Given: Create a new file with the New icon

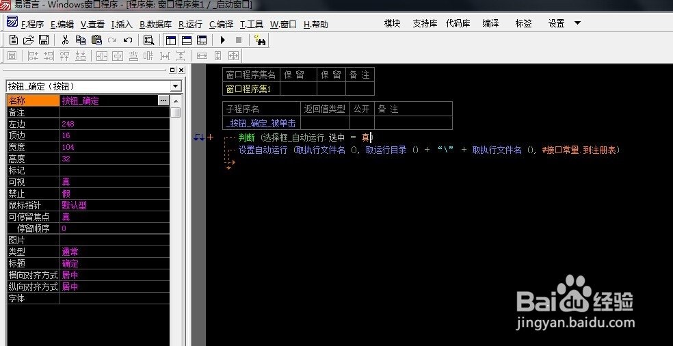Looking at the screenshot, I should click(14, 40).
